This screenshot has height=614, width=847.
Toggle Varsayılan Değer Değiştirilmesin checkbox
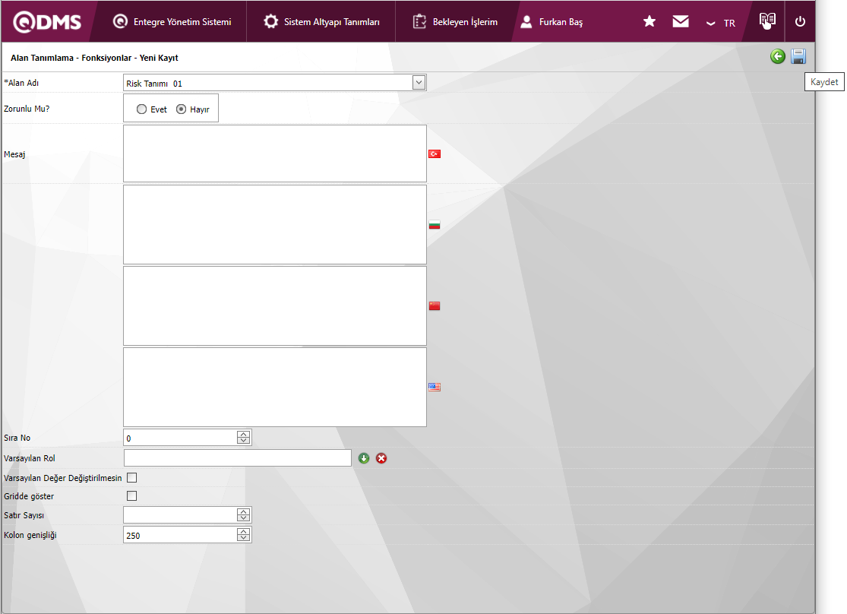coord(132,478)
